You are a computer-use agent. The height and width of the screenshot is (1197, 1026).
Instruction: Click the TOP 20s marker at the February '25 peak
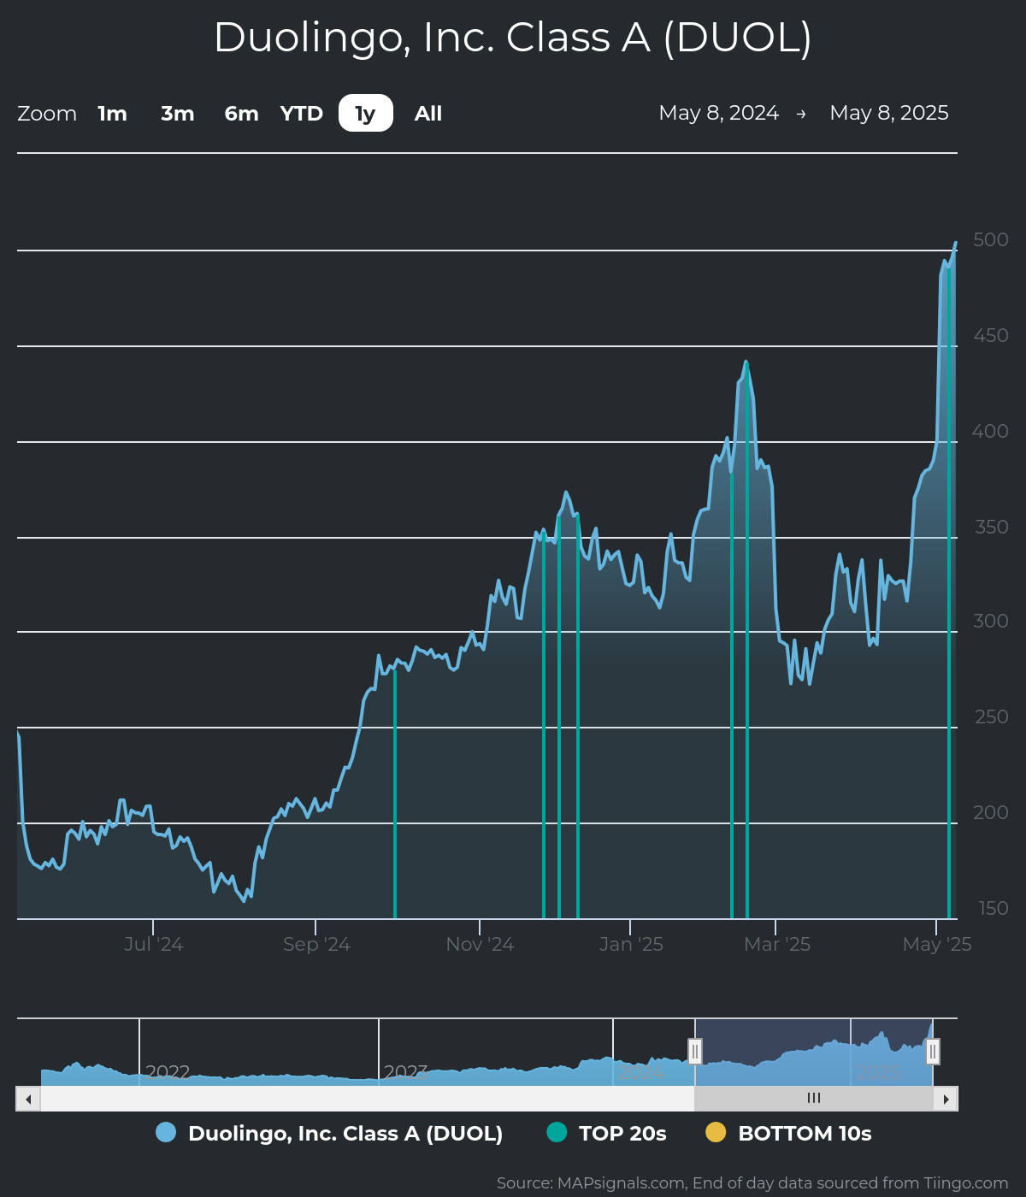747,640
